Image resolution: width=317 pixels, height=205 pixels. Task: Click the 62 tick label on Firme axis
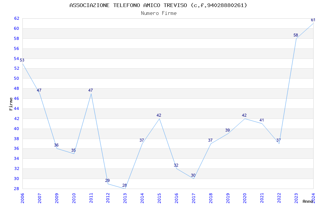tap(16, 18)
